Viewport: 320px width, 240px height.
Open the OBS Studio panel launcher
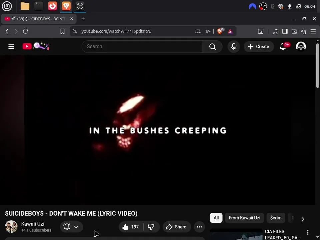[80, 6]
